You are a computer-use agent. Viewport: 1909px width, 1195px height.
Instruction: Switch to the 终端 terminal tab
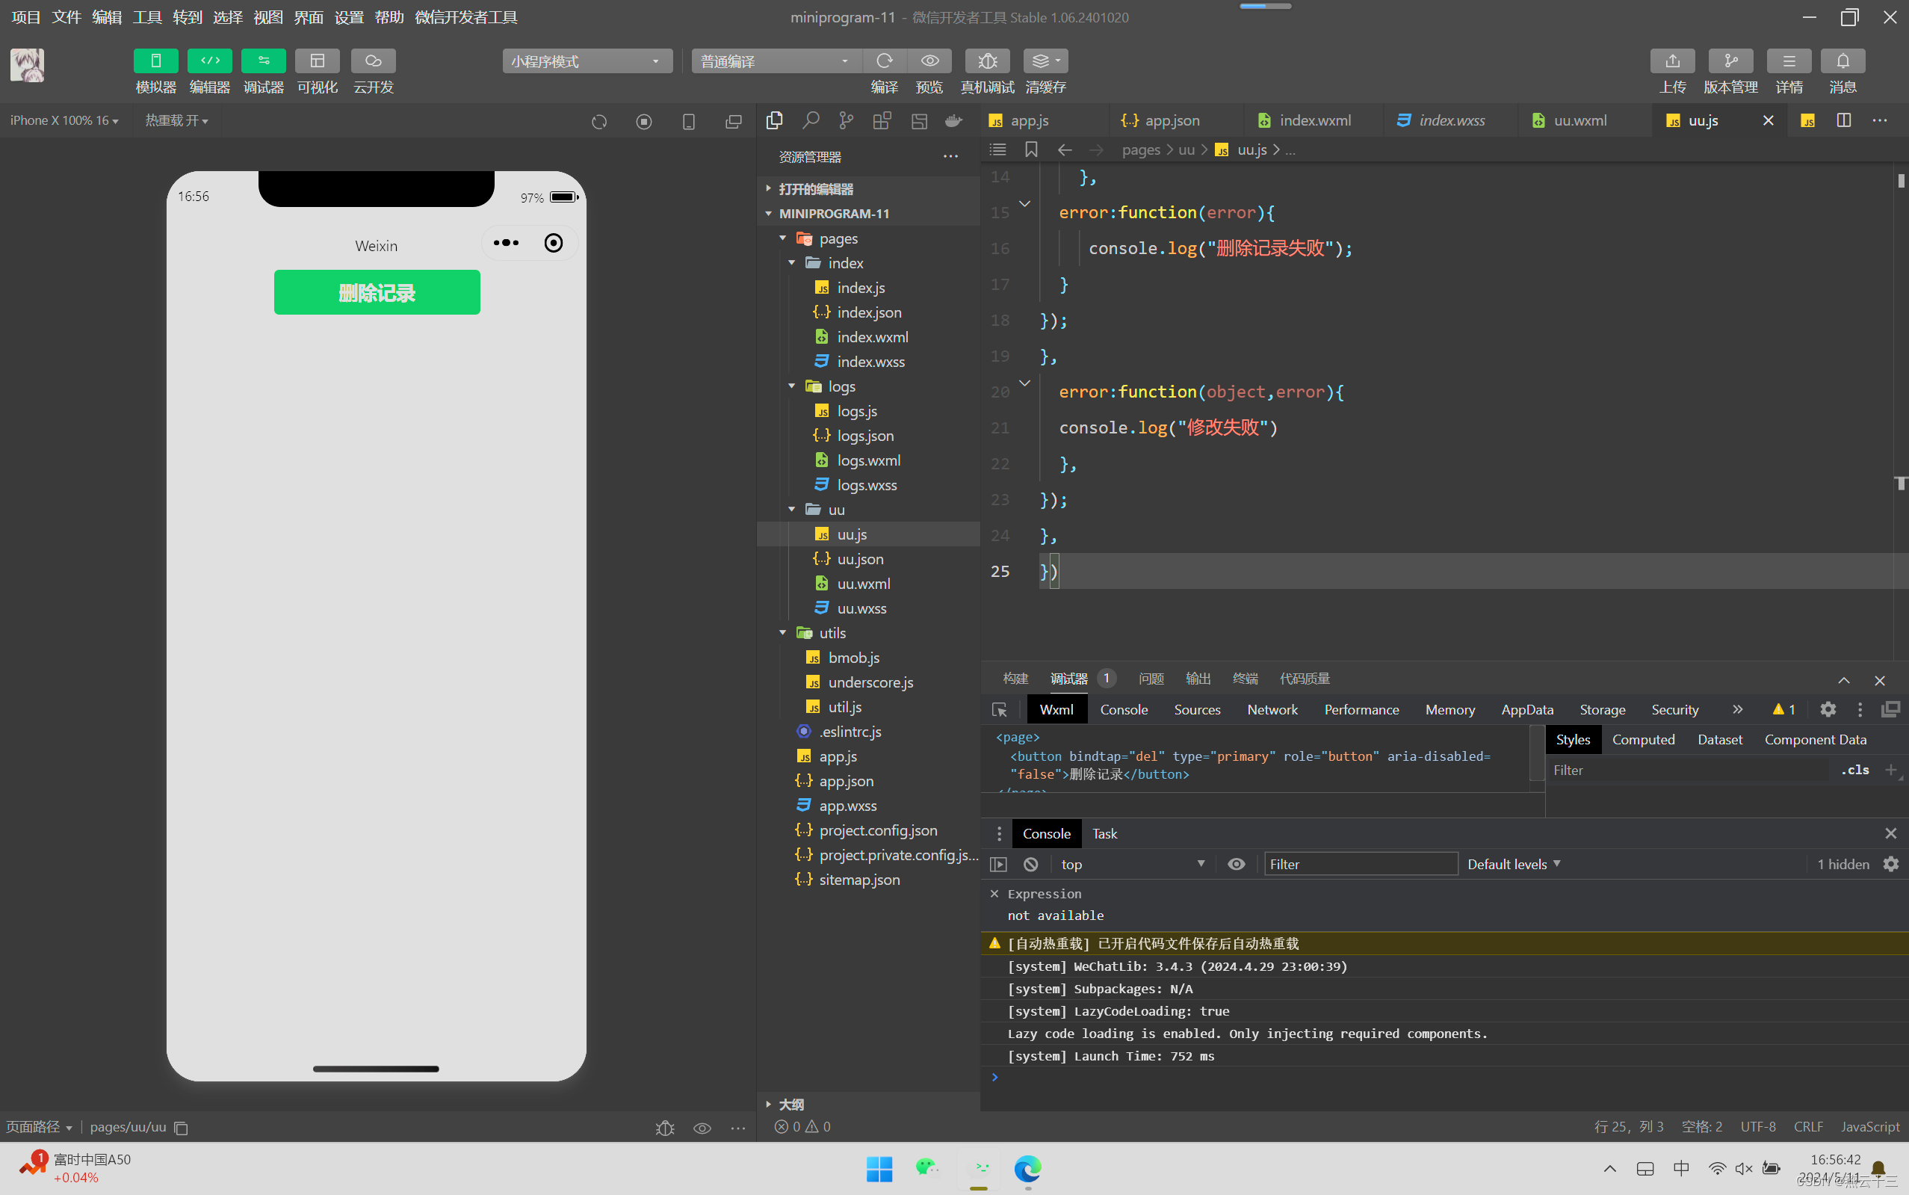point(1246,679)
